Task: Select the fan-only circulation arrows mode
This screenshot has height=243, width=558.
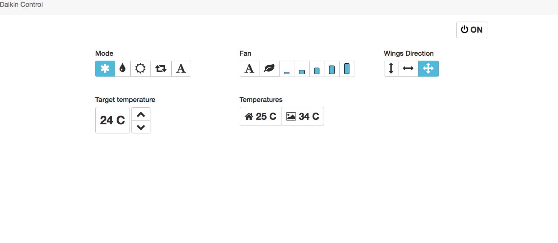Action: click(161, 69)
